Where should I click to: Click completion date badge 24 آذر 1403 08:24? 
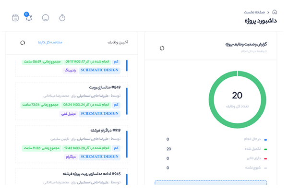86,105
